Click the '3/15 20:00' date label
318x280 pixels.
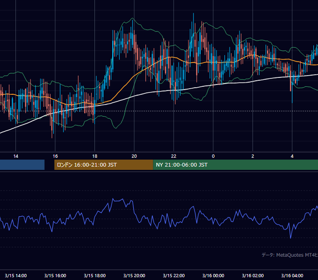(x=134, y=275)
